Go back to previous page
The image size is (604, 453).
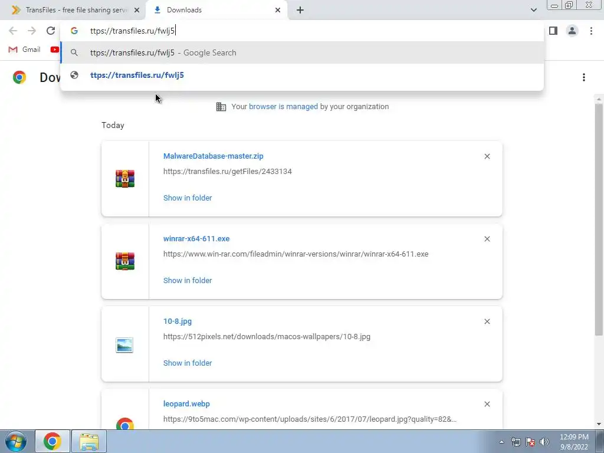[x=13, y=31]
